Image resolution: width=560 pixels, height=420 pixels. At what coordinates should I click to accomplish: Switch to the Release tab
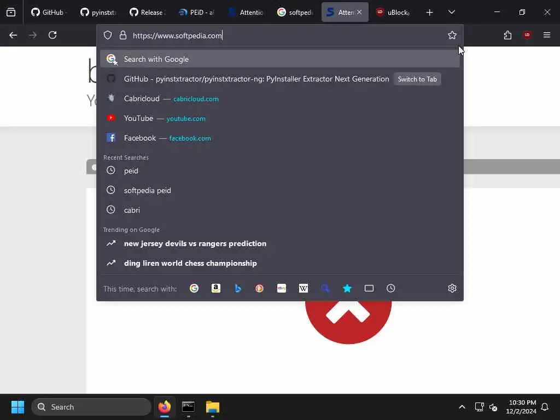point(147,12)
